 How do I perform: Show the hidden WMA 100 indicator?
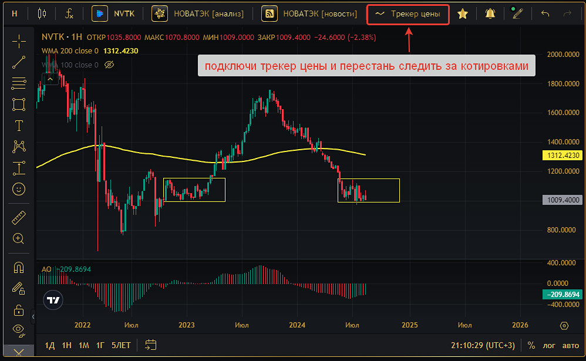click(109, 65)
